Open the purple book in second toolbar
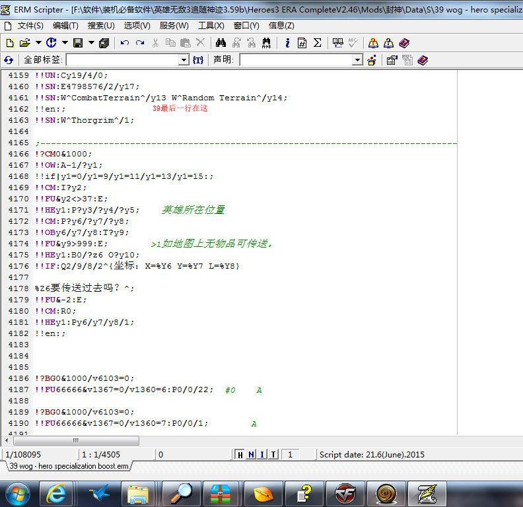This screenshot has width=523, height=507. pyautogui.click(x=423, y=60)
